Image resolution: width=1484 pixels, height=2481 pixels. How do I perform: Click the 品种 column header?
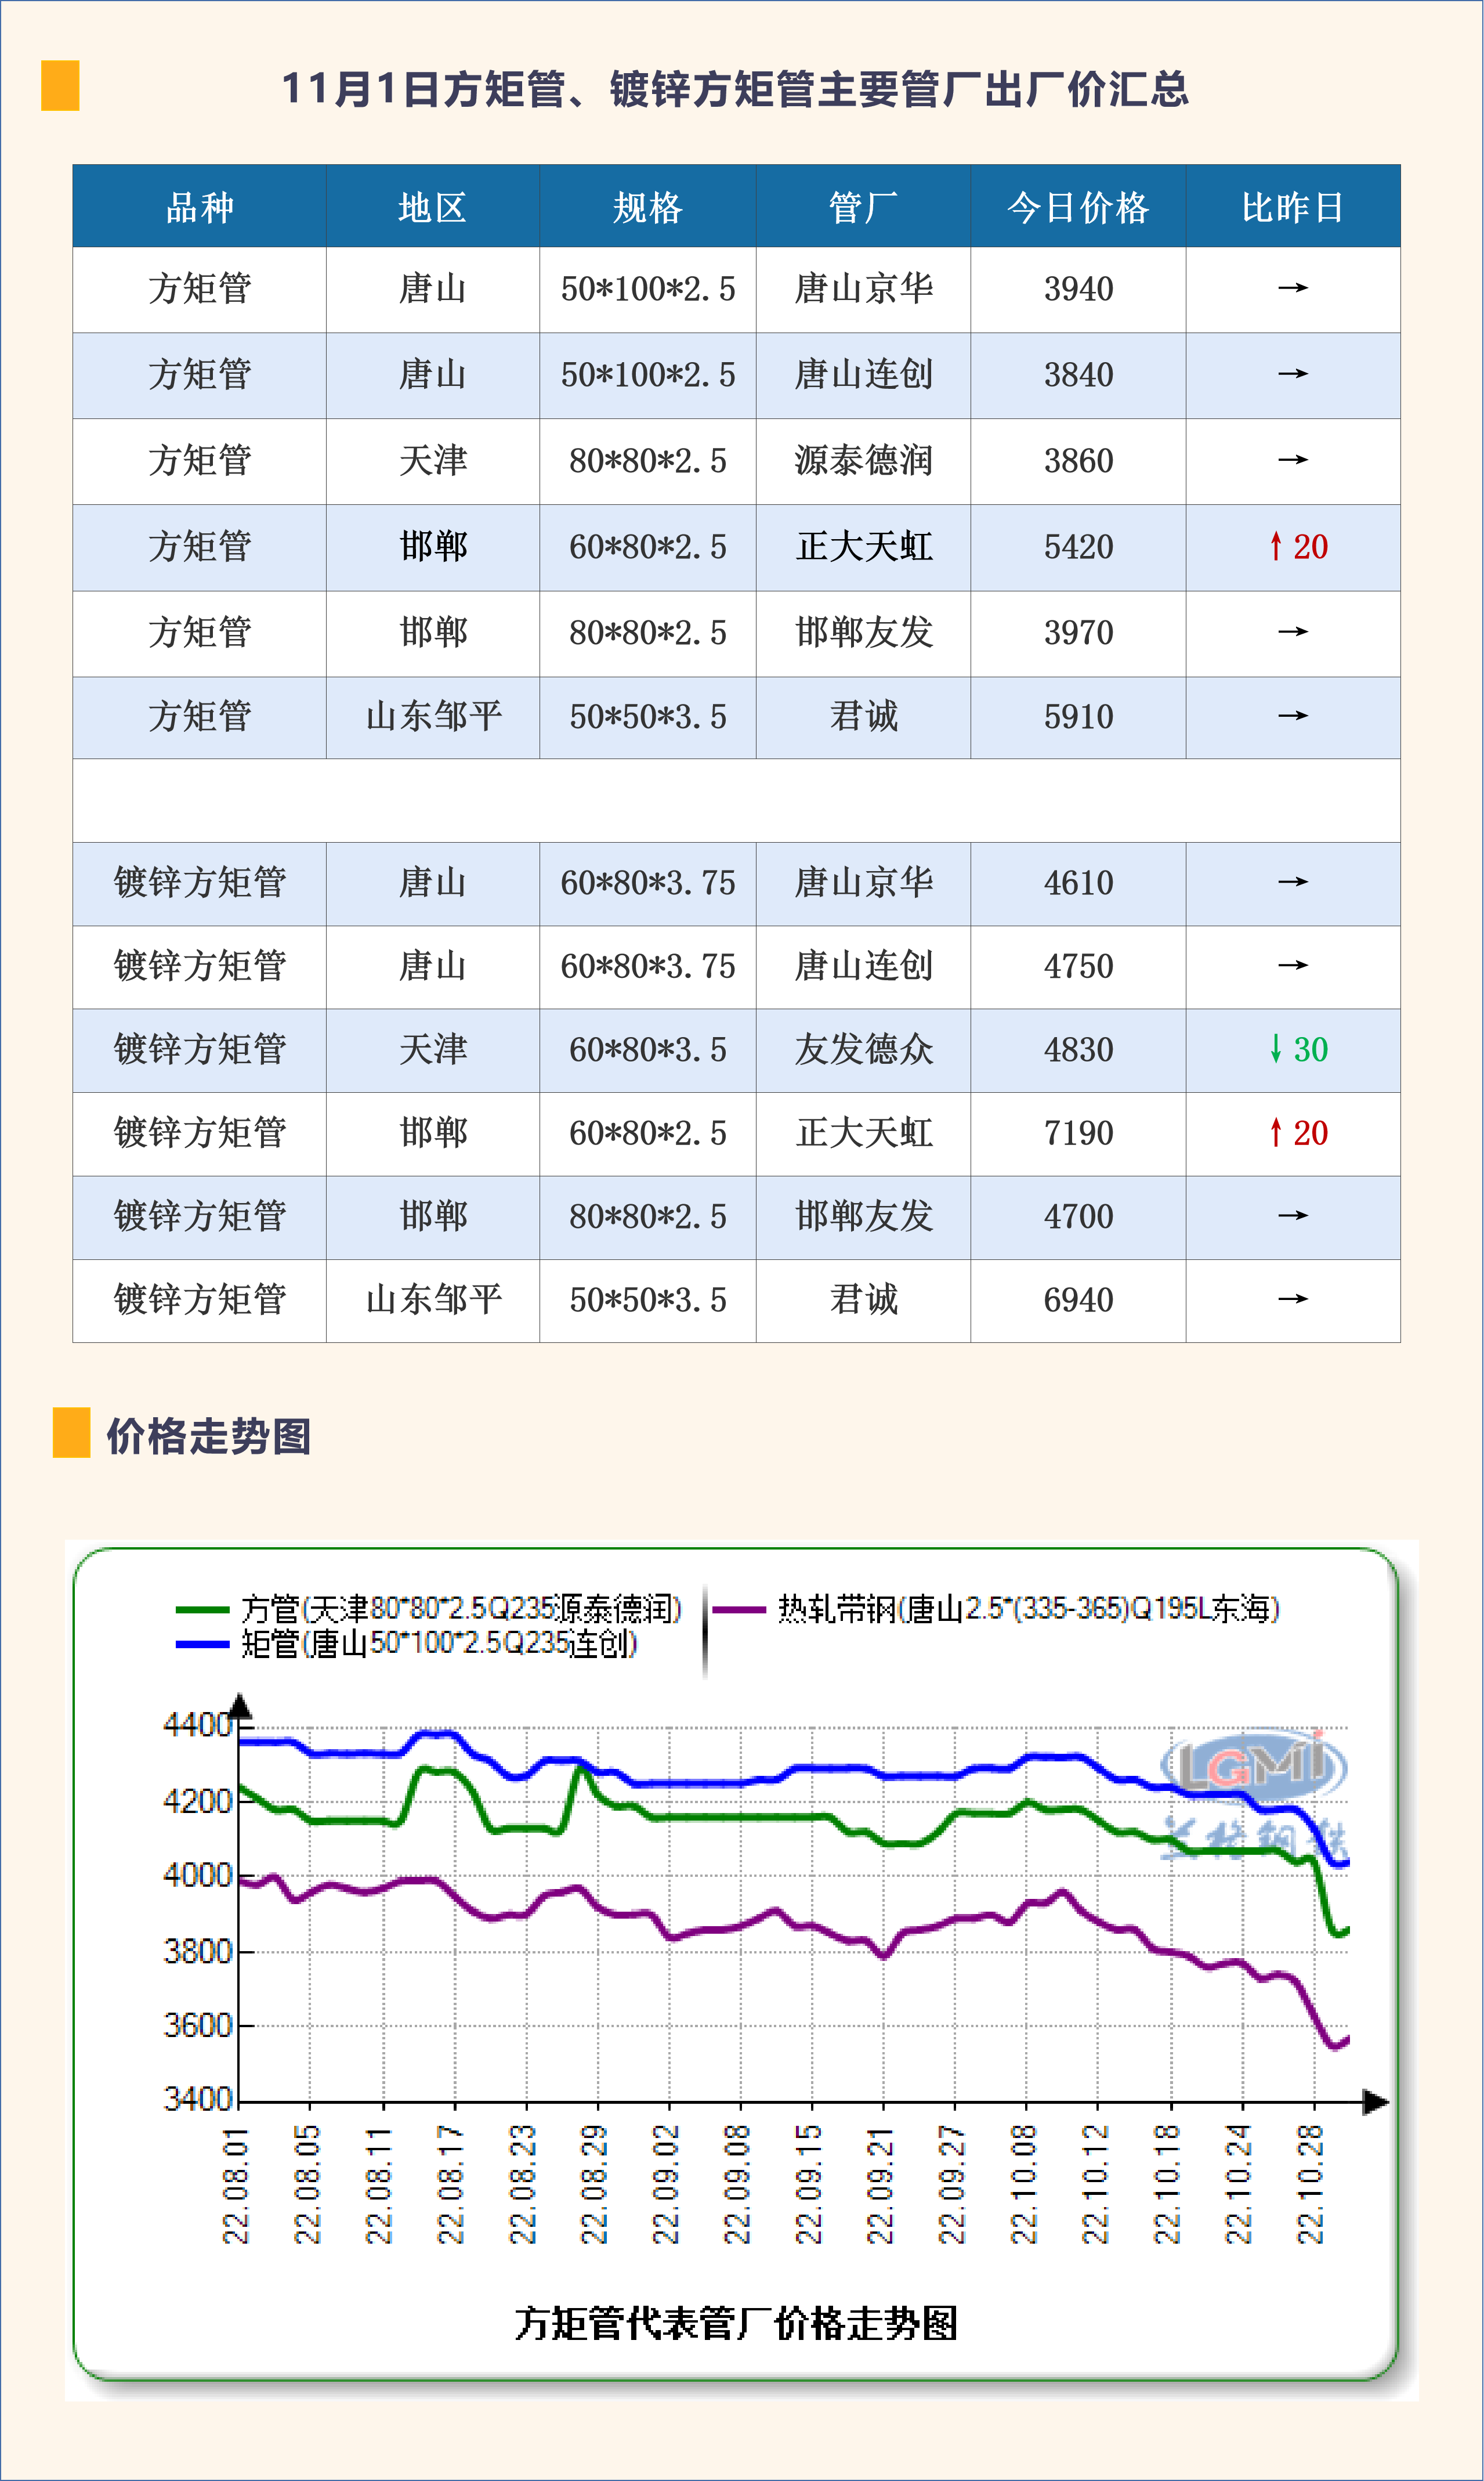[x=199, y=207]
